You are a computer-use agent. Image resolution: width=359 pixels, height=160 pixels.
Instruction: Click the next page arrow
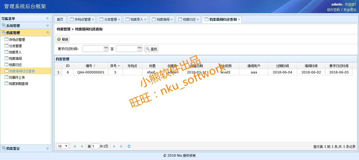pyautogui.click(x=114, y=146)
